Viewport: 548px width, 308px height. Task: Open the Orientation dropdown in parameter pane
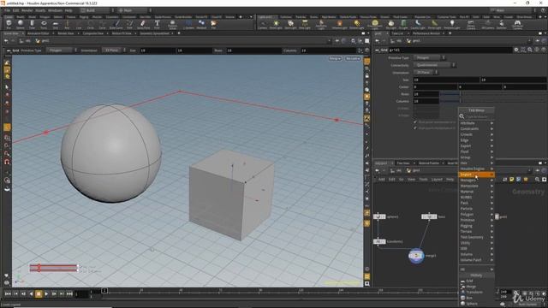tap(426, 72)
